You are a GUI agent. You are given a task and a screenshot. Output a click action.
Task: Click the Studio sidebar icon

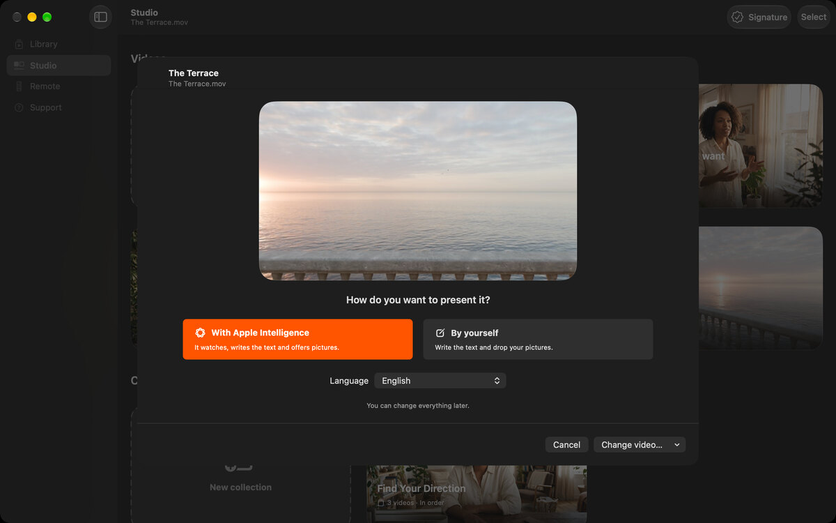[x=19, y=66]
